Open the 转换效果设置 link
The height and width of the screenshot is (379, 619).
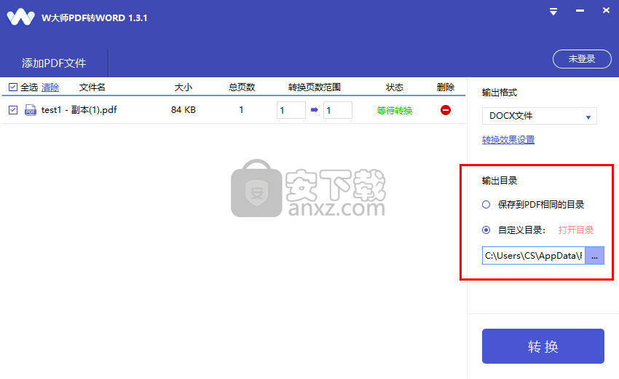click(508, 139)
